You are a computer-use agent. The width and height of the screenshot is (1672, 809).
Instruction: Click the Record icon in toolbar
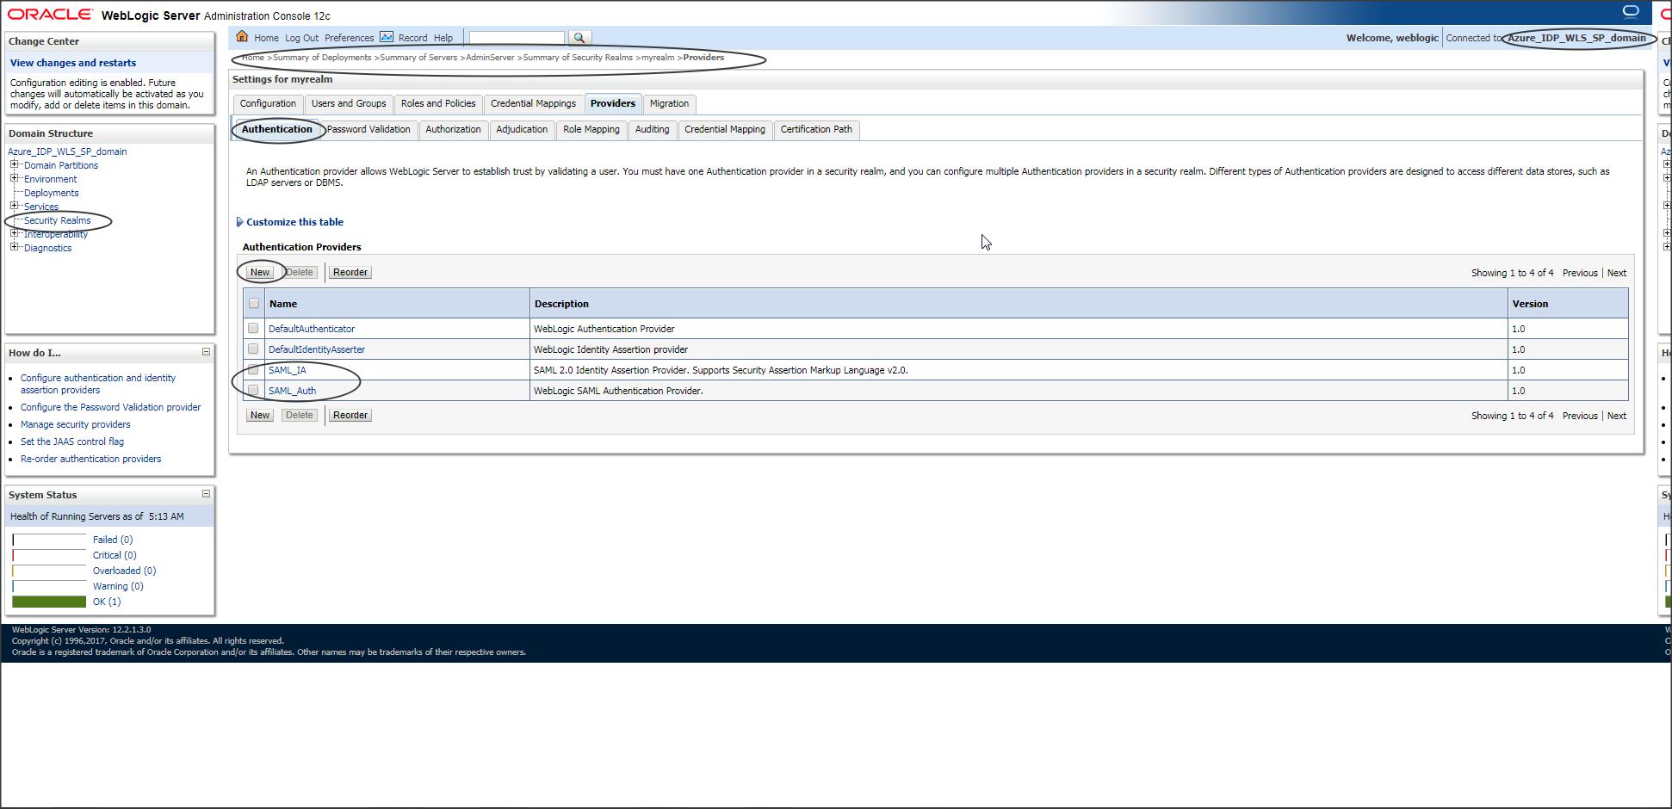pyautogui.click(x=387, y=37)
